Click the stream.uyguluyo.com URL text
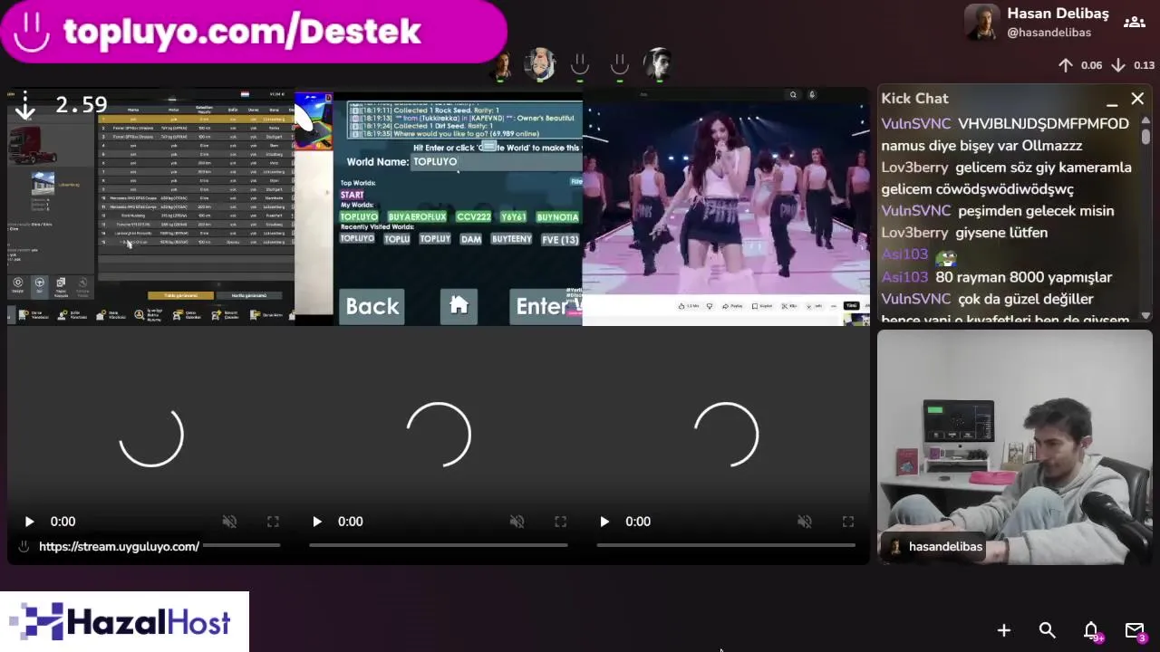Image resolution: width=1160 pixels, height=652 pixels. point(119,547)
